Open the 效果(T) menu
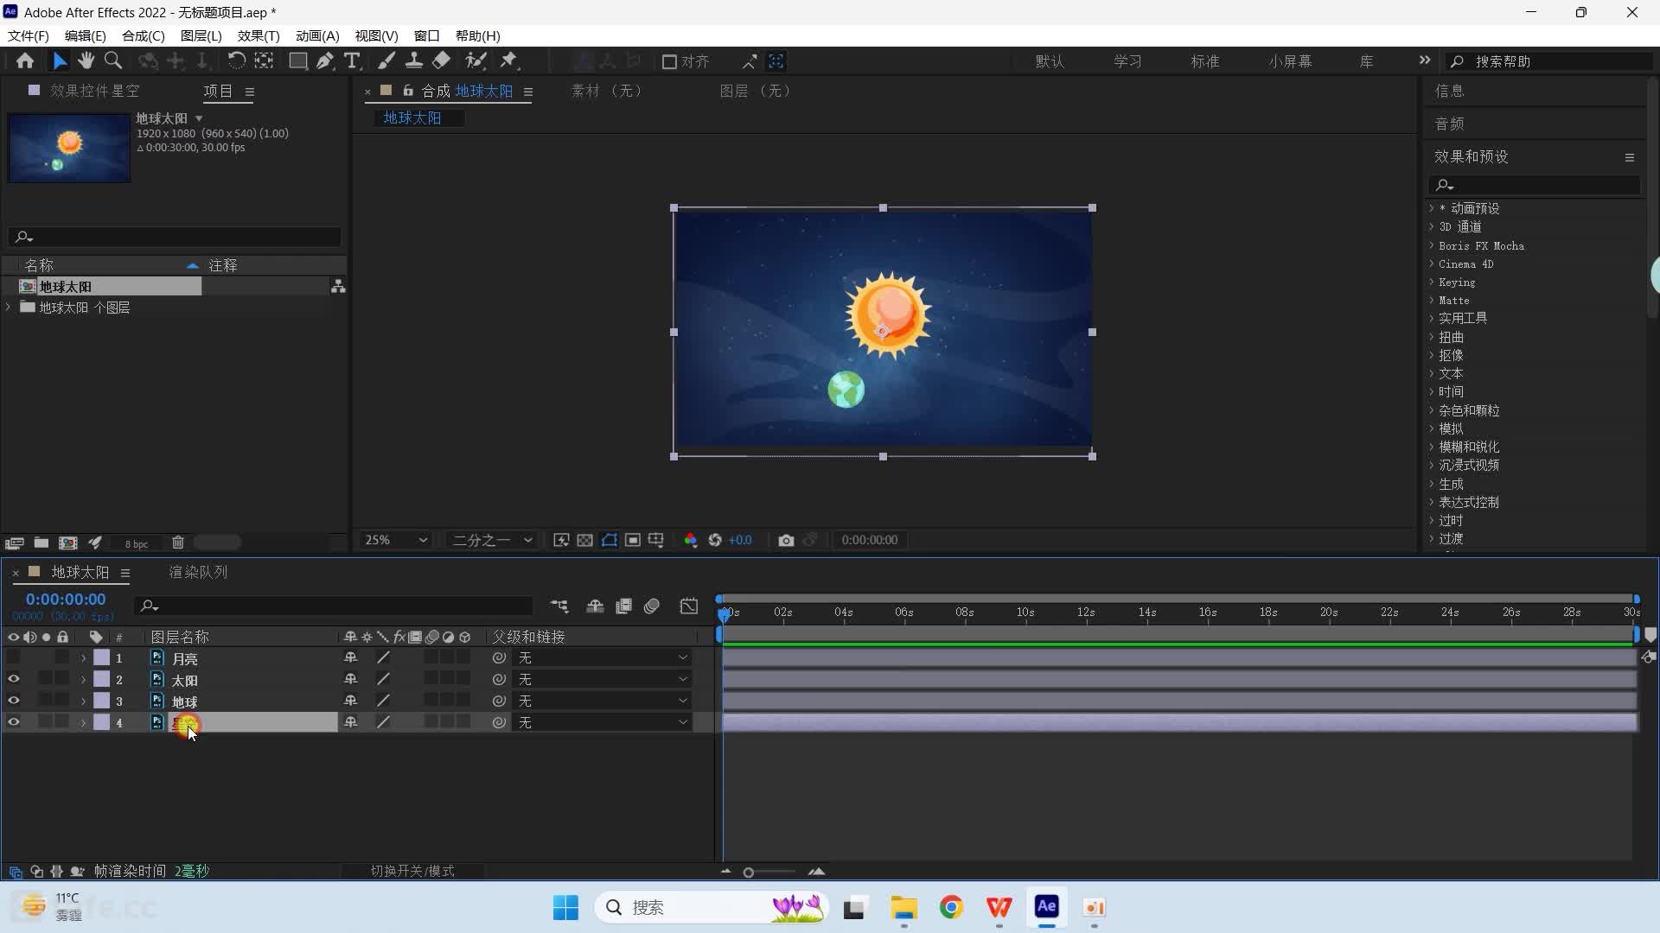 click(259, 35)
